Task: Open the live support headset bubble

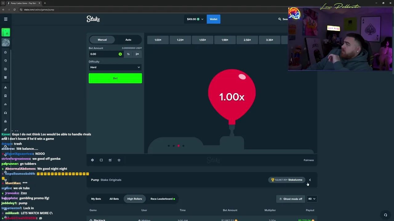Action: [x=385, y=215]
